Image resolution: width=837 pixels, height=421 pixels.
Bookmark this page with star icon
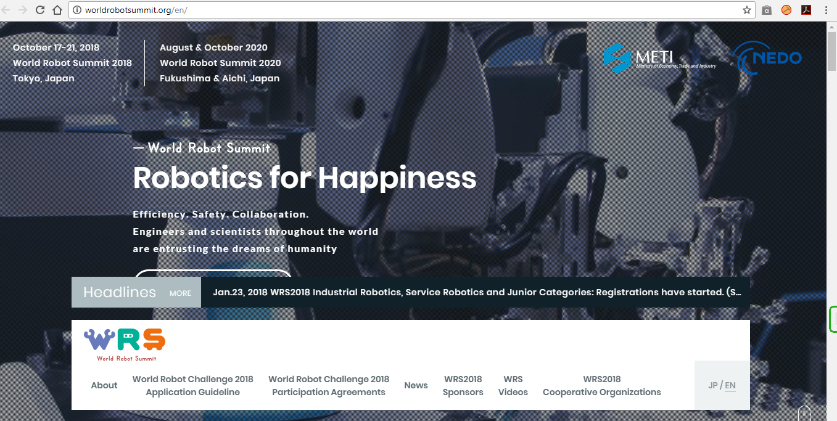[x=747, y=10]
